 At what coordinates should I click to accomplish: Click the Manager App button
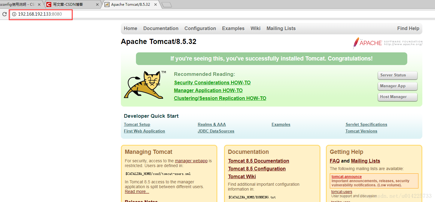(x=397, y=86)
